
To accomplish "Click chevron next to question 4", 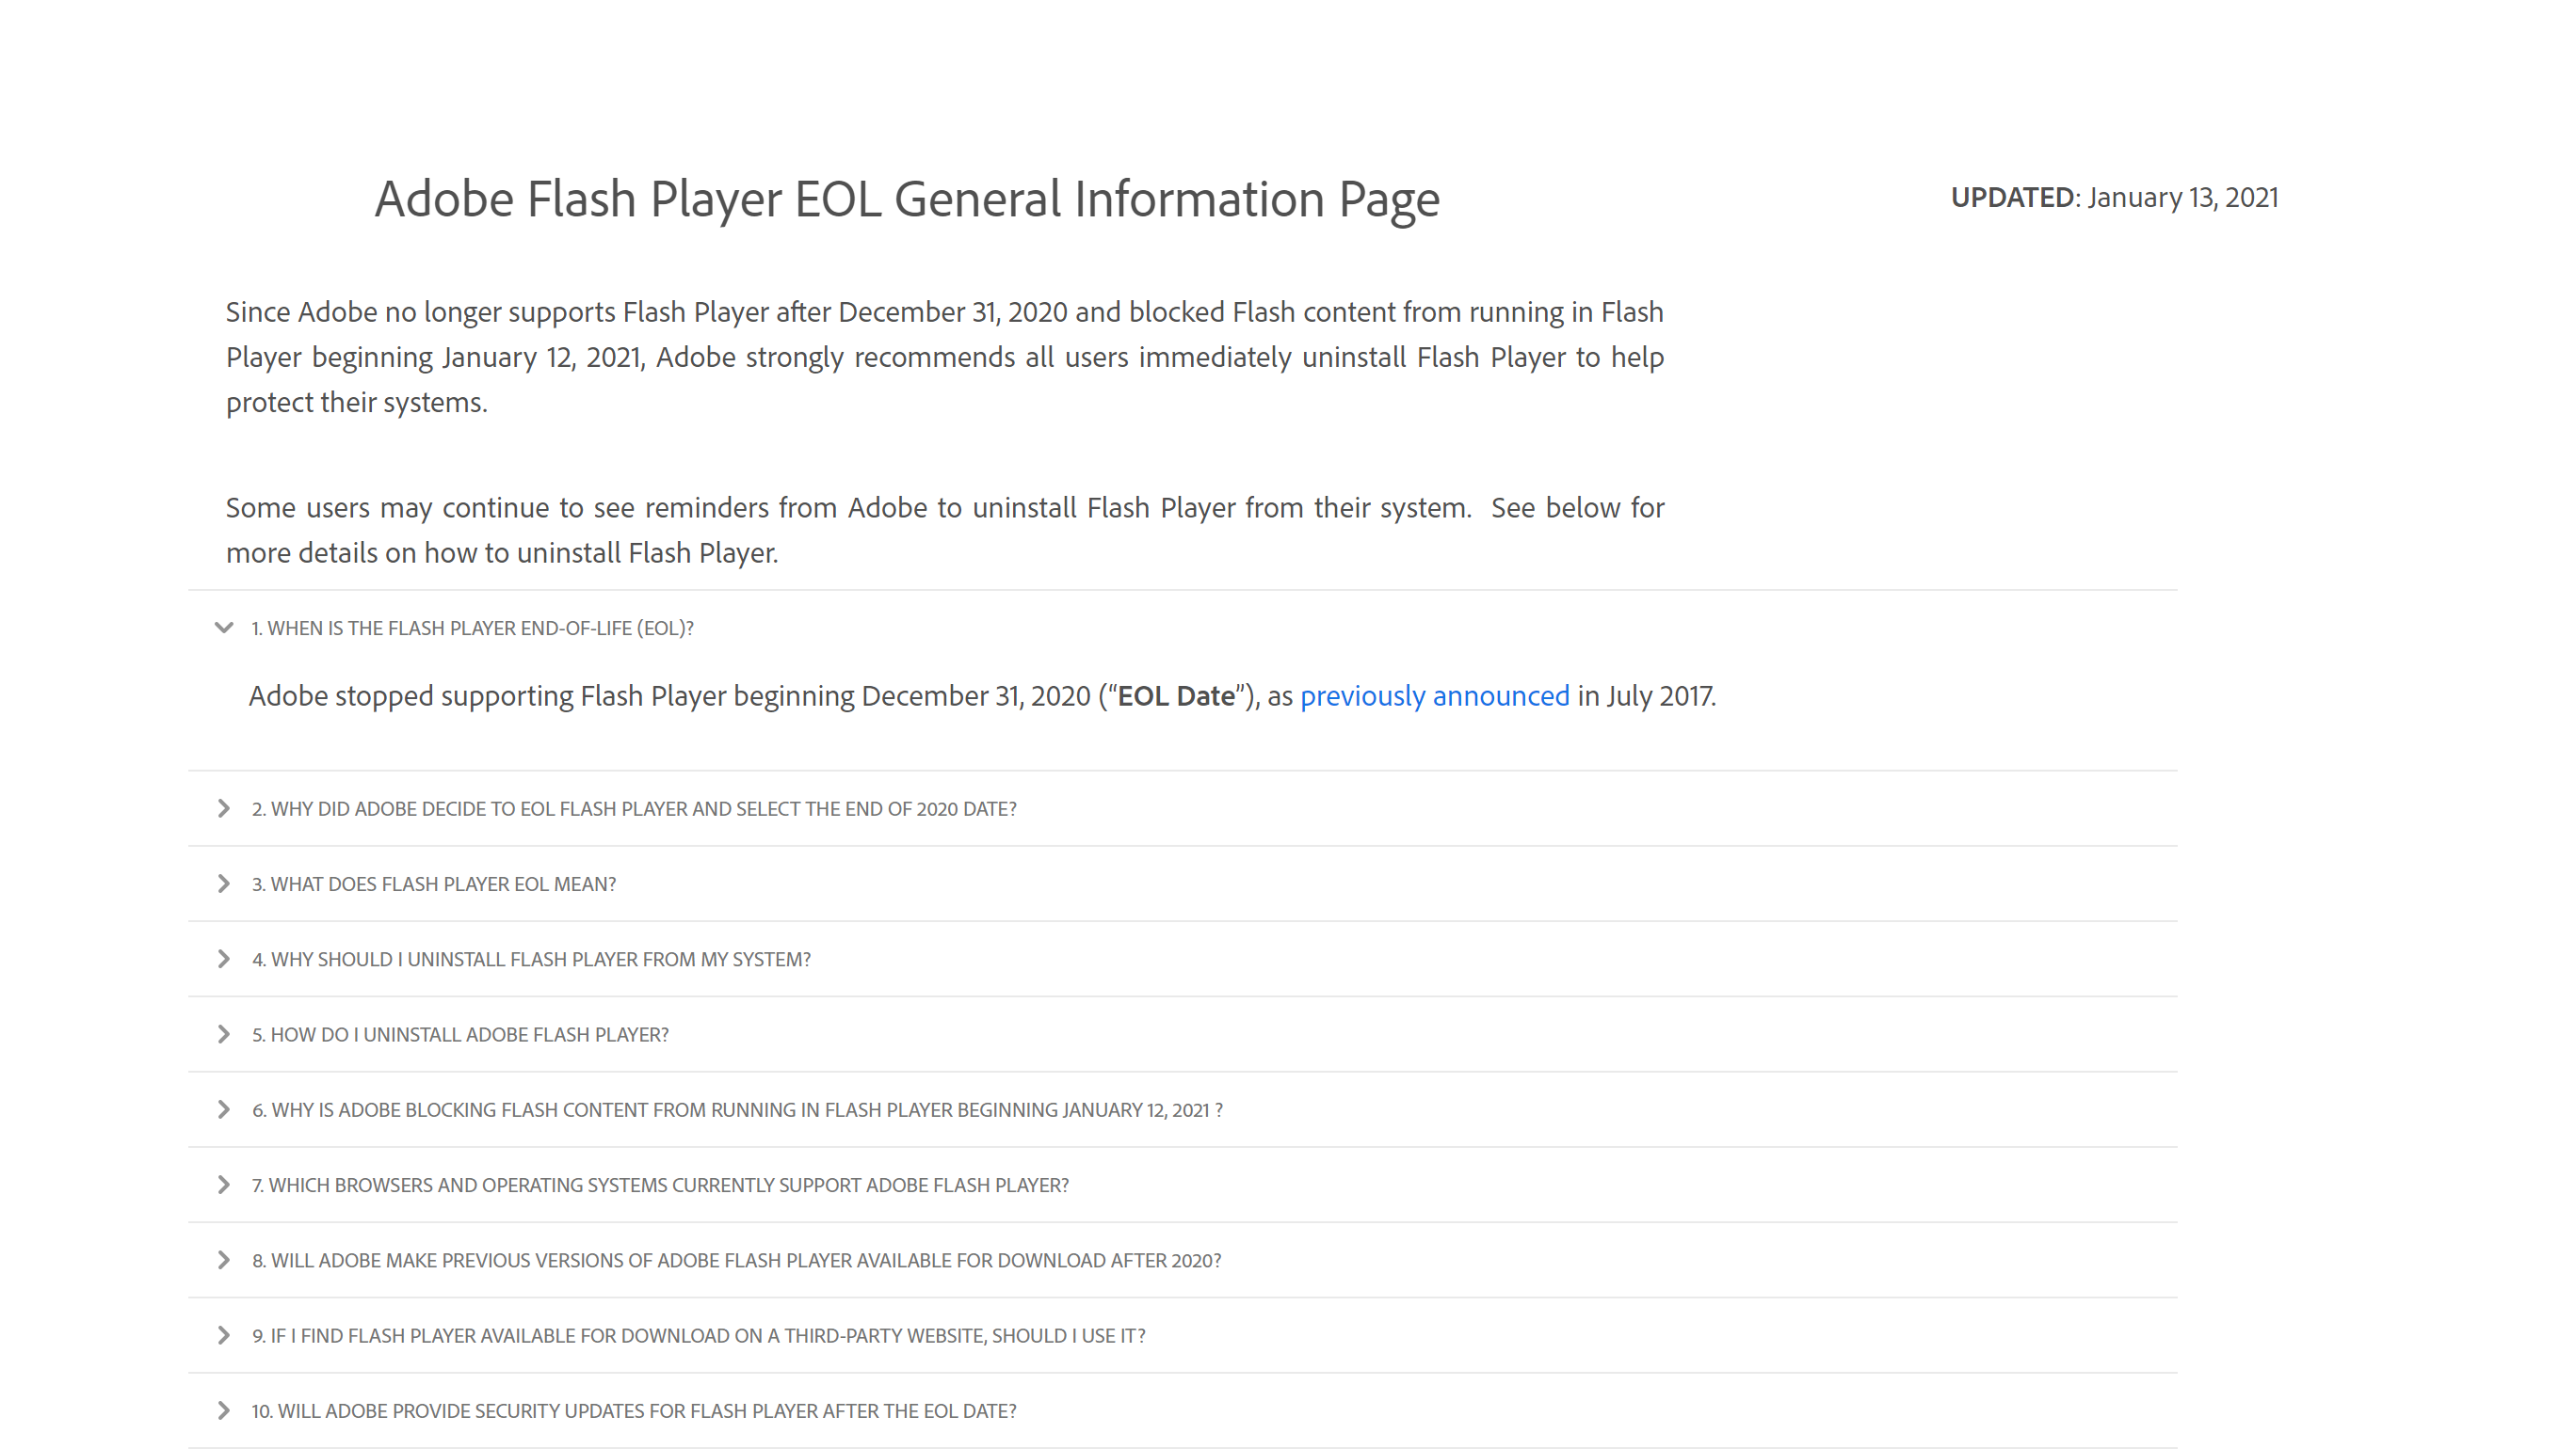I will click(224, 959).
